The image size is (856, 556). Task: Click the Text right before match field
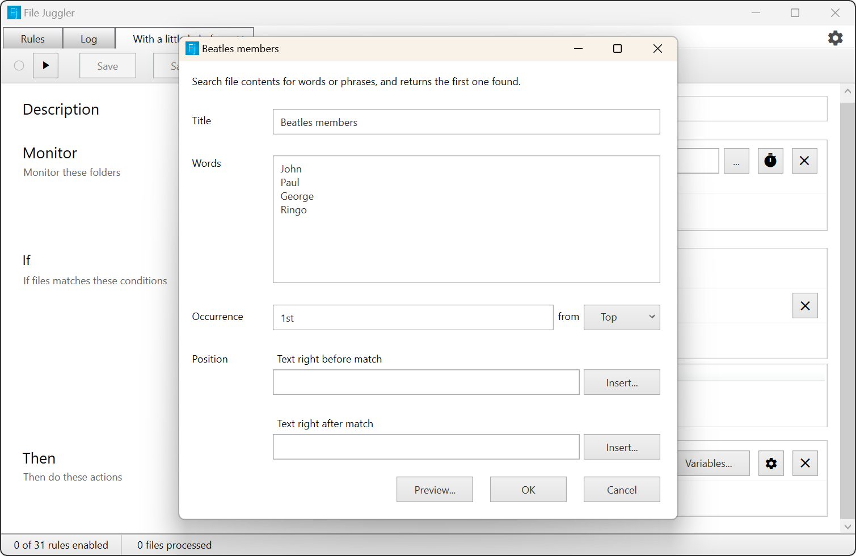tap(426, 382)
